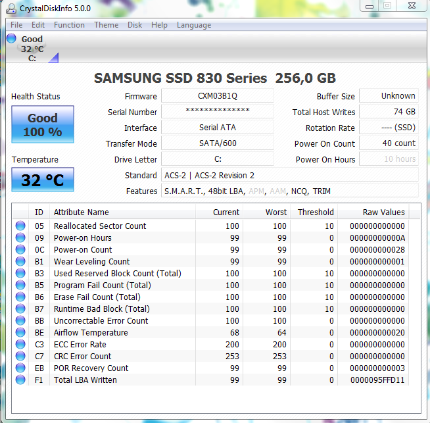Click the blue status orb beside Good 32 °C
The image size is (430, 423).
(x=11, y=38)
